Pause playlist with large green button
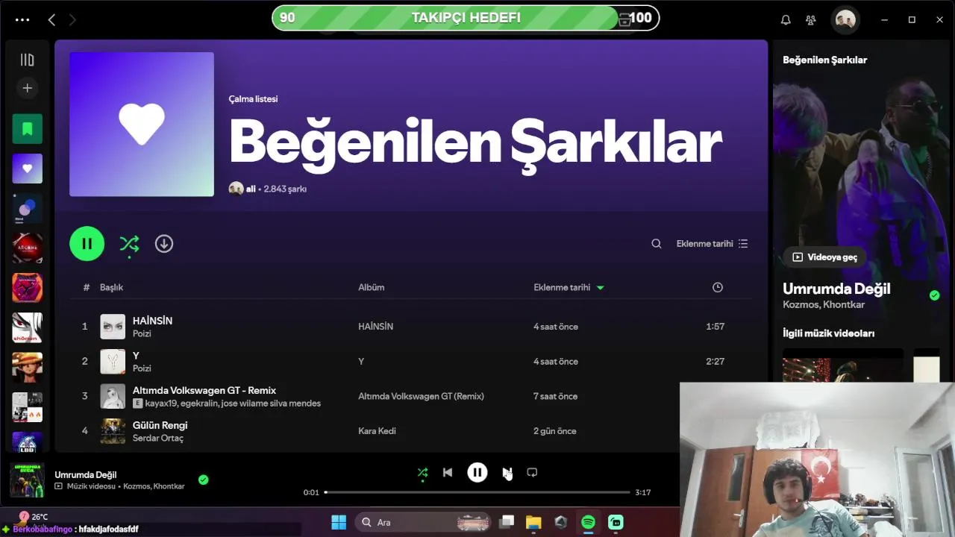Viewport: 955px width, 537px height. 87,244
